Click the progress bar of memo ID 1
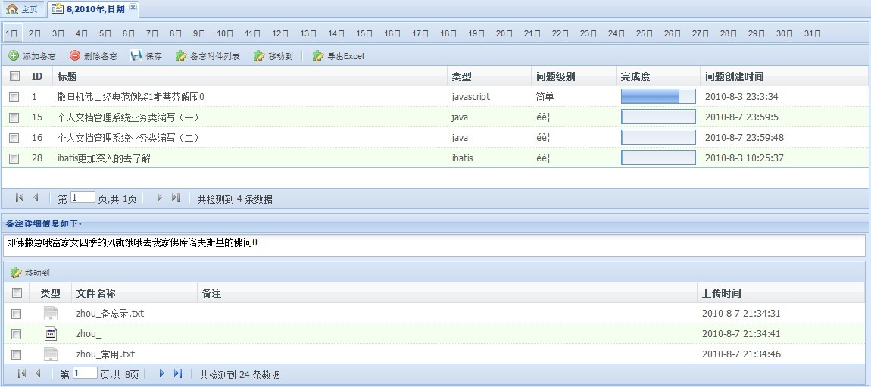The height and width of the screenshot is (387, 871). pyautogui.click(x=658, y=97)
